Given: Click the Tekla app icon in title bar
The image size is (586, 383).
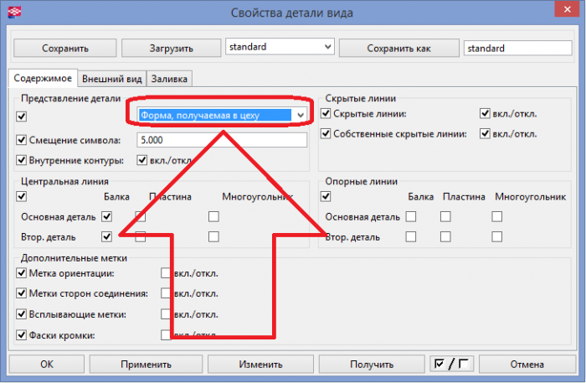Looking at the screenshot, I should click(14, 12).
